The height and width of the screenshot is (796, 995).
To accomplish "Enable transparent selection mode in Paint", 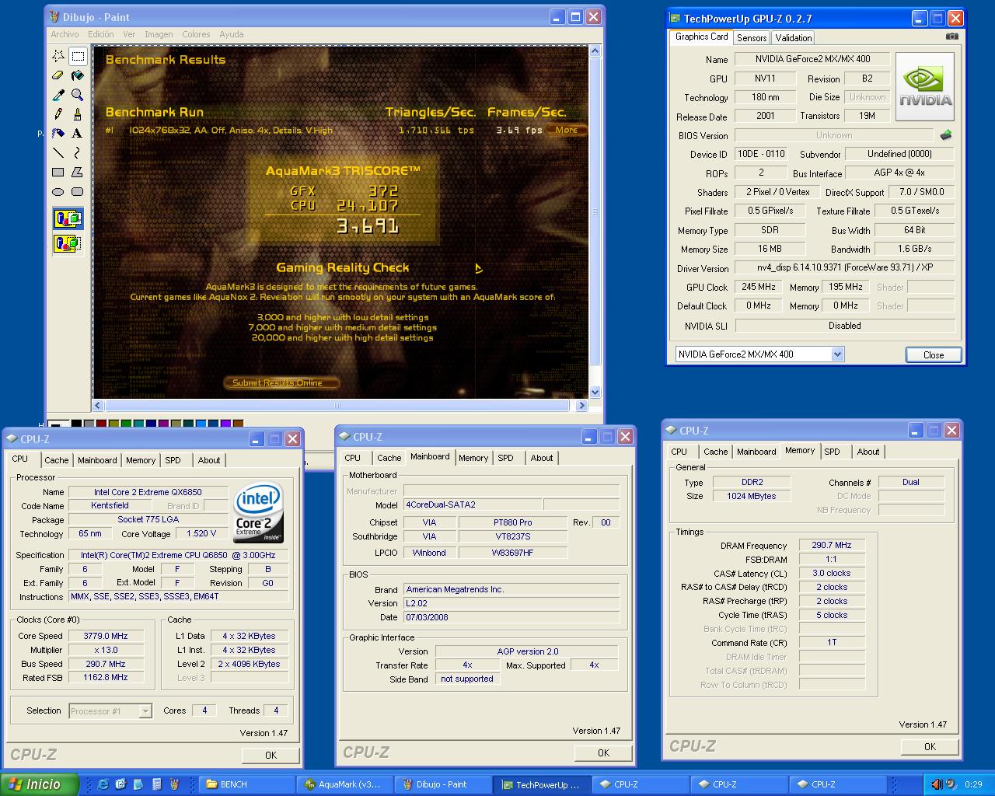I will pos(68,244).
